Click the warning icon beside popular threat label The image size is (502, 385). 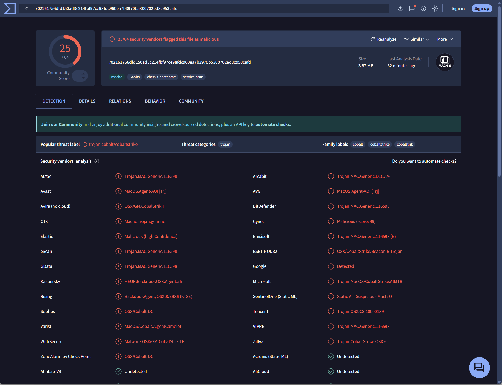[x=85, y=145]
